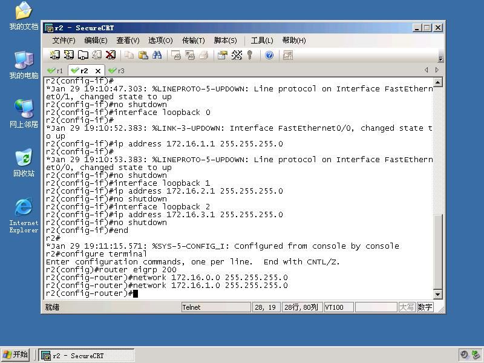Open the Keymap Editor icon
The image size is (484, 363).
click(237, 55)
